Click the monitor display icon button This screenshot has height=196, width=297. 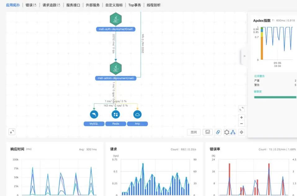point(207,132)
